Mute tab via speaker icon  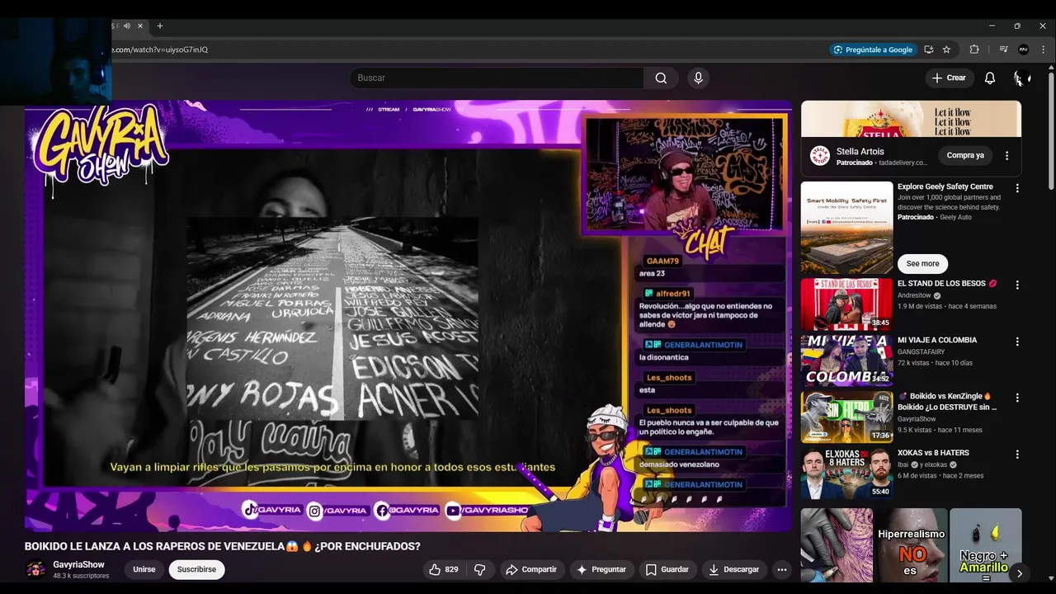click(127, 26)
